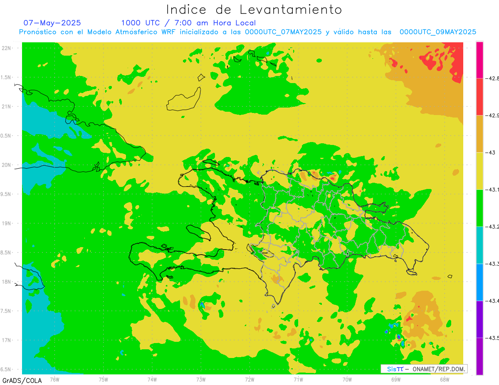Click the '17N' latitude label
This screenshot has height=385, width=499.
[7, 340]
